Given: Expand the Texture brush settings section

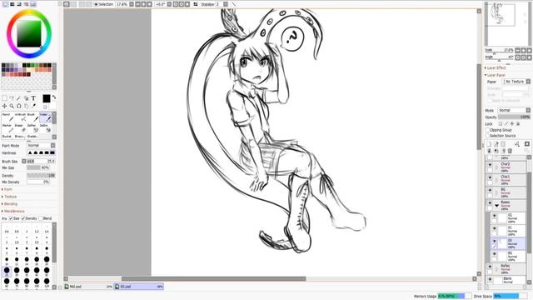Looking at the screenshot, I should click(9, 197).
